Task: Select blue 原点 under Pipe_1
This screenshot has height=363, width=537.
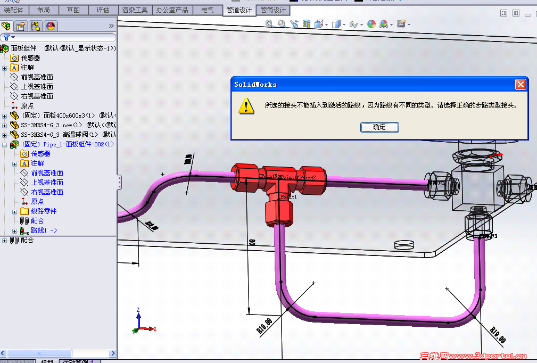Action: pos(37,202)
